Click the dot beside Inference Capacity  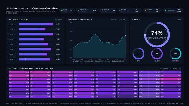[78, 10]
